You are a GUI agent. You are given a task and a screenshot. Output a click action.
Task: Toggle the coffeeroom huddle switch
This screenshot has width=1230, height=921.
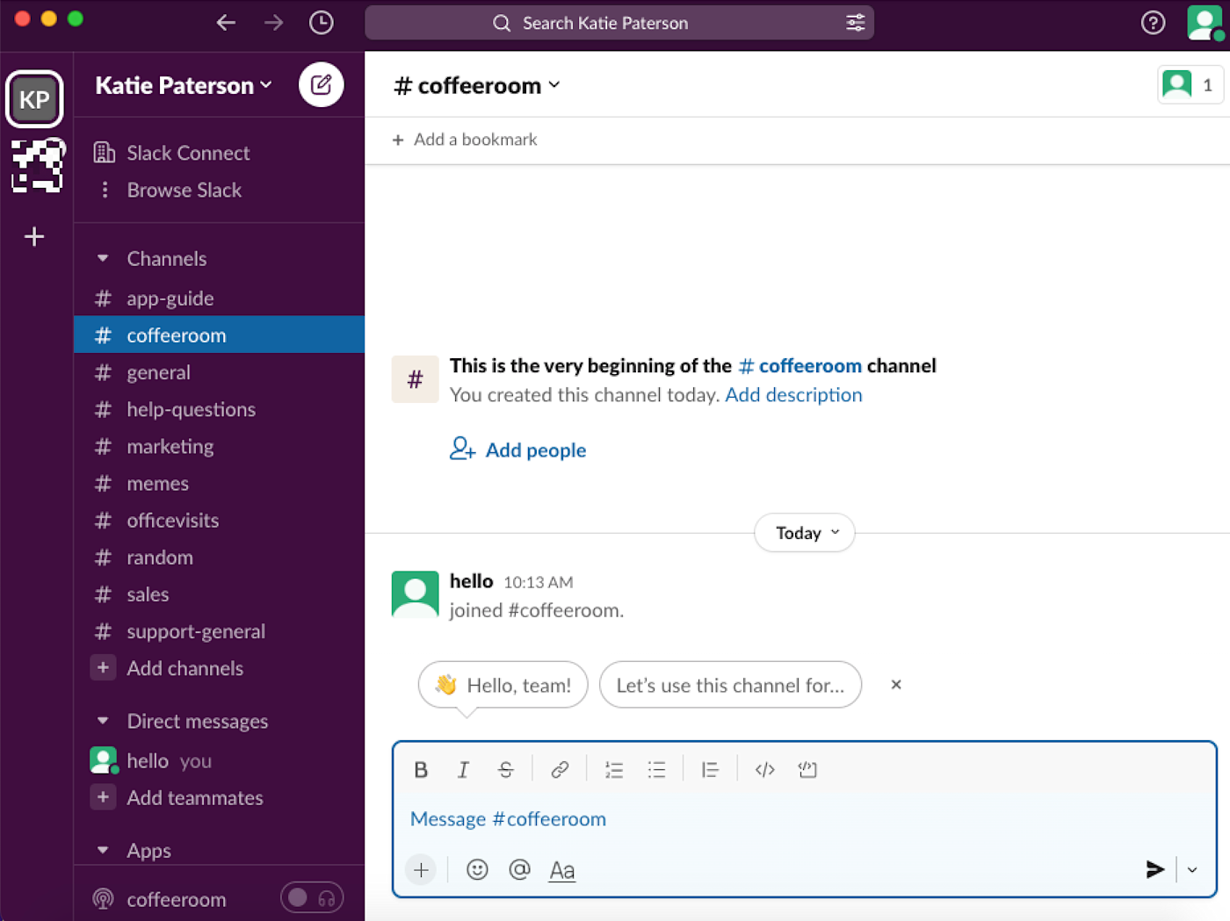coord(312,897)
